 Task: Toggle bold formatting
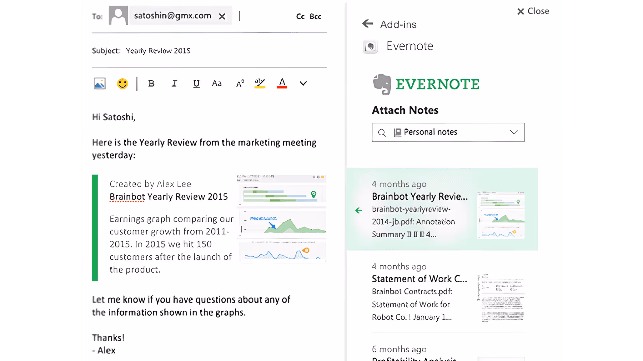tap(151, 83)
